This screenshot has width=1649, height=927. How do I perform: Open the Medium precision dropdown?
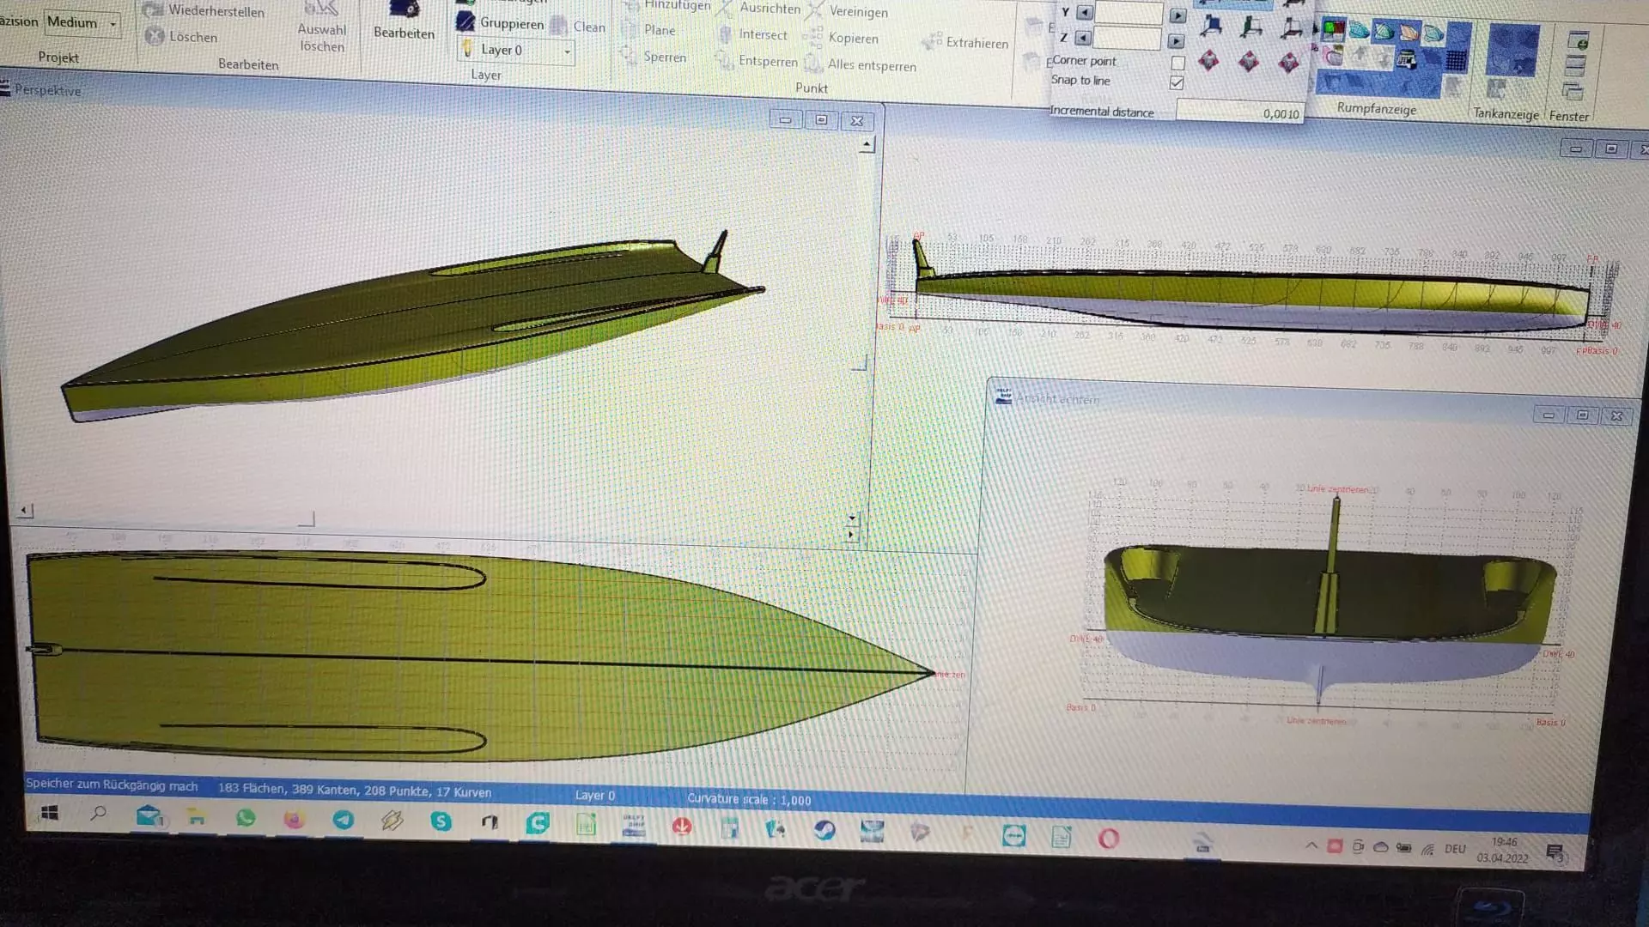click(113, 24)
